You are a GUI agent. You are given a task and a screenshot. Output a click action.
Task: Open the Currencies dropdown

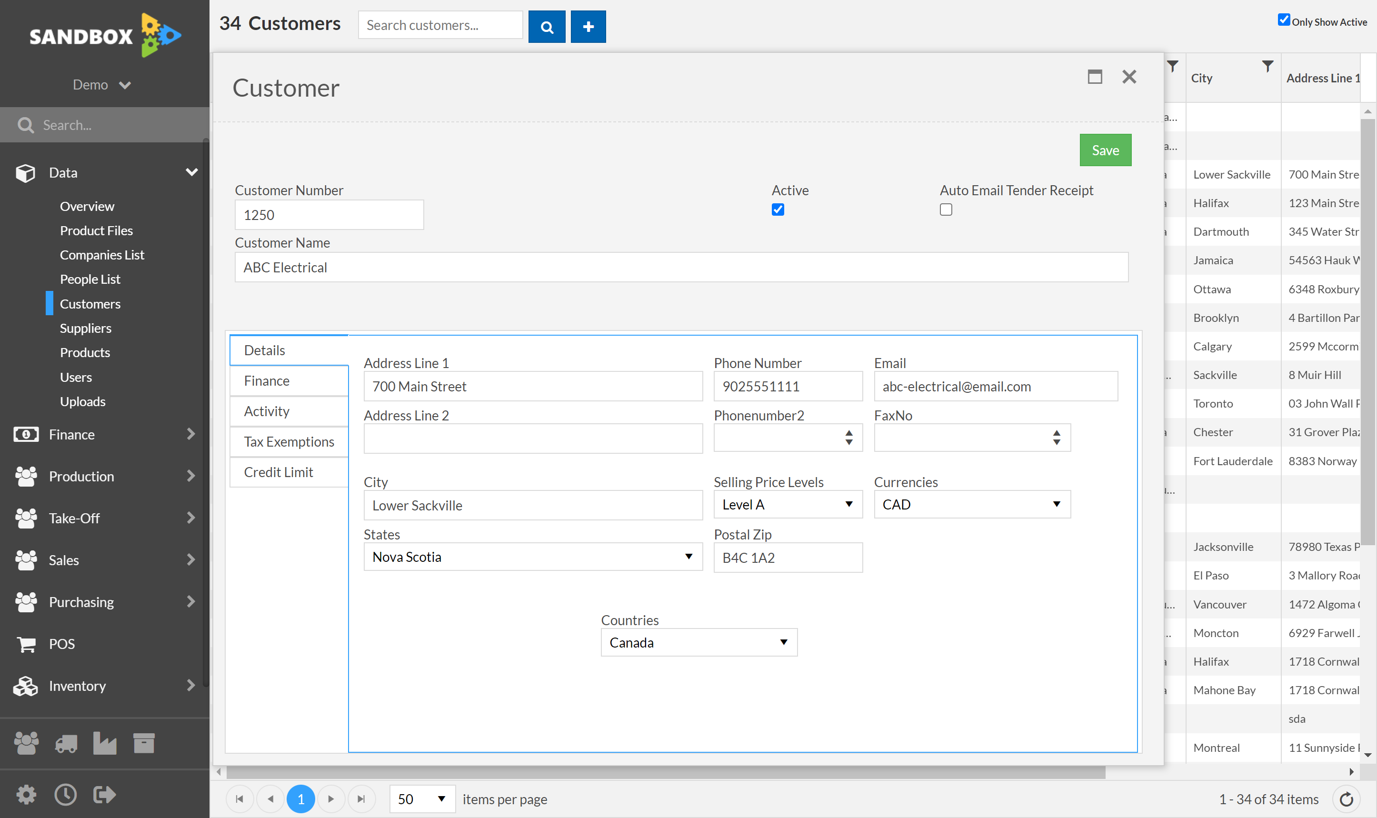point(972,504)
